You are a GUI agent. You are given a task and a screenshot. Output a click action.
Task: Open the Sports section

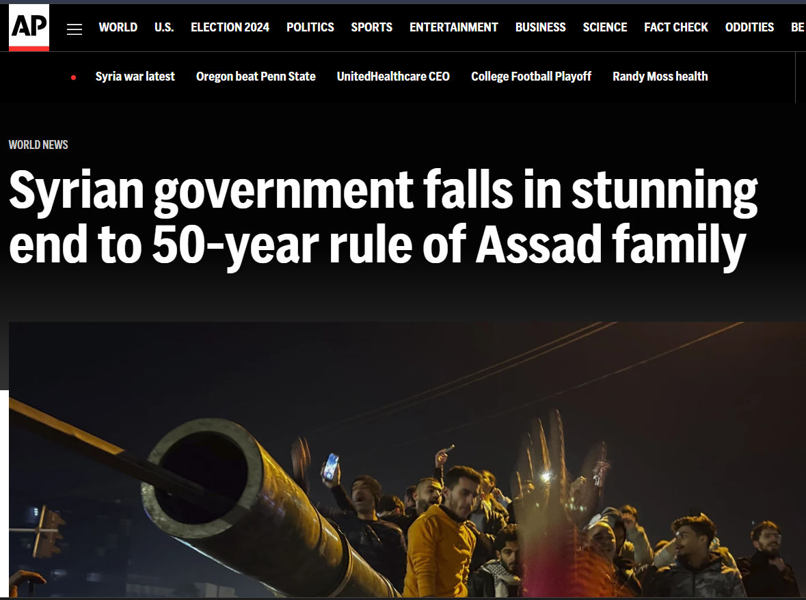pyautogui.click(x=372, y=27)
